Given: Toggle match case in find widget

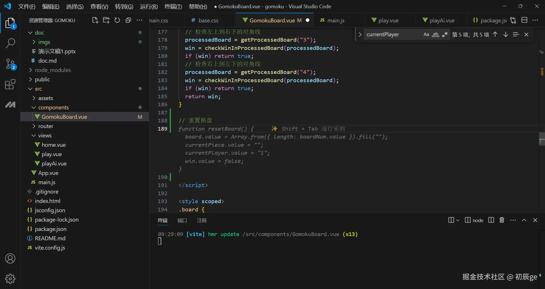Looking at the screenshot, I should [426, 34].
